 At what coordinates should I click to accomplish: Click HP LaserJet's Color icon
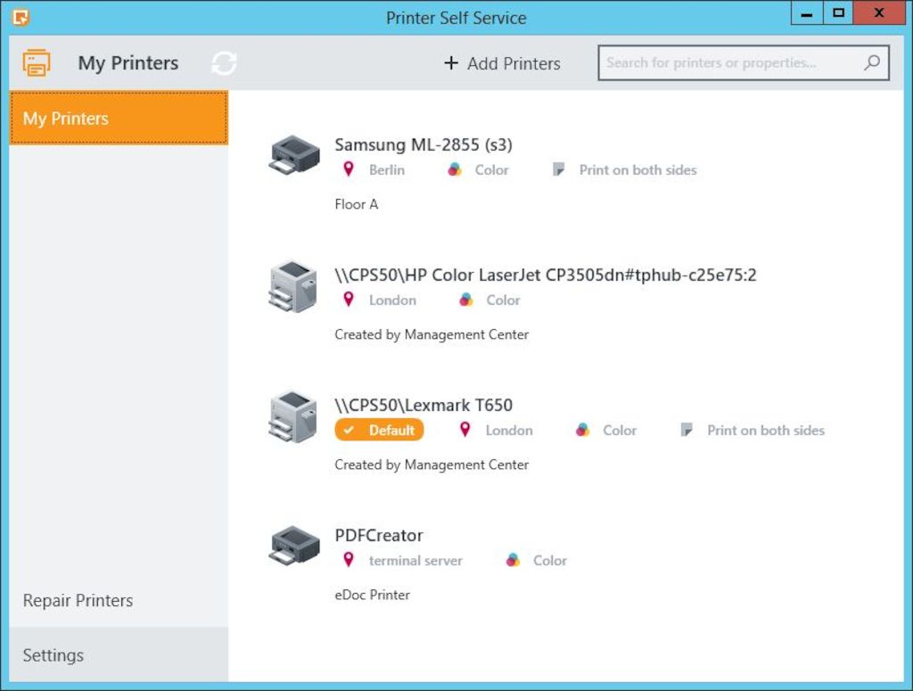pos(465,300)
